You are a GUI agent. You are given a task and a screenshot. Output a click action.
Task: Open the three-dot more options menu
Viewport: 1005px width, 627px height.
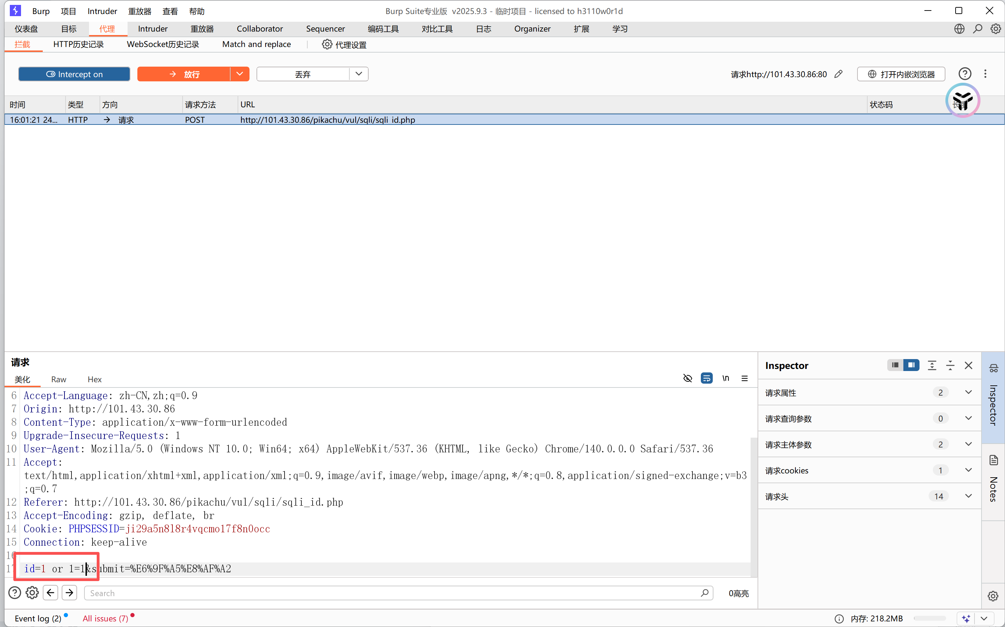[985, 74]
